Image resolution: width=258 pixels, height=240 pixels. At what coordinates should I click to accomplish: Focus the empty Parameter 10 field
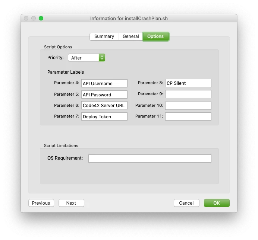pos(188,106)
